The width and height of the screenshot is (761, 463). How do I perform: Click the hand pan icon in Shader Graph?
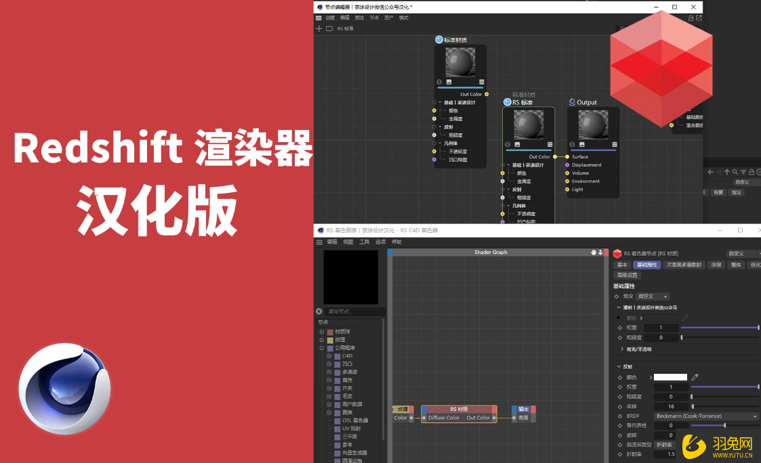[594, 252]
